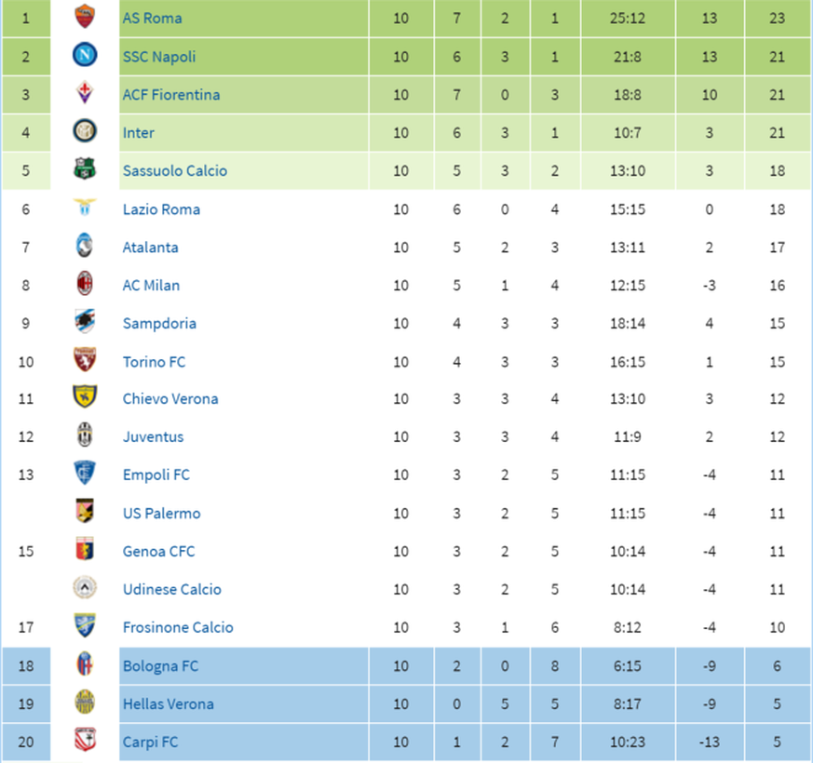Click the Sassuolo Calcio crest
This screenshot has width=813, height=763.
(85, 168)
